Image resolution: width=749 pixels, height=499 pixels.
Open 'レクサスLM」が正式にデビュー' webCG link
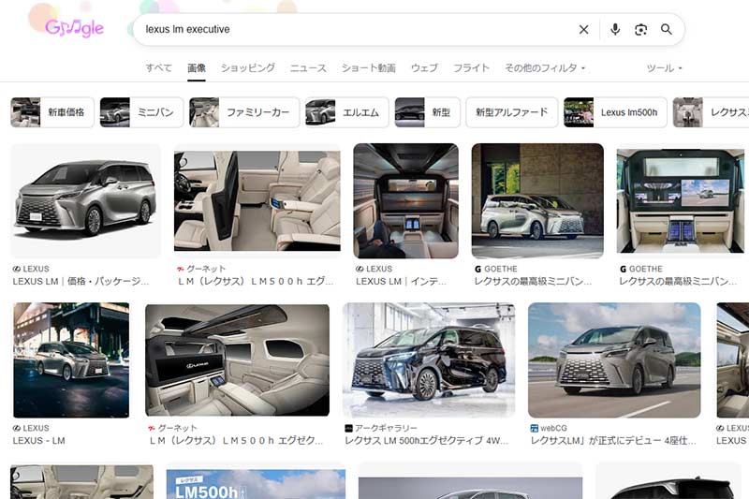pos(613,441)
